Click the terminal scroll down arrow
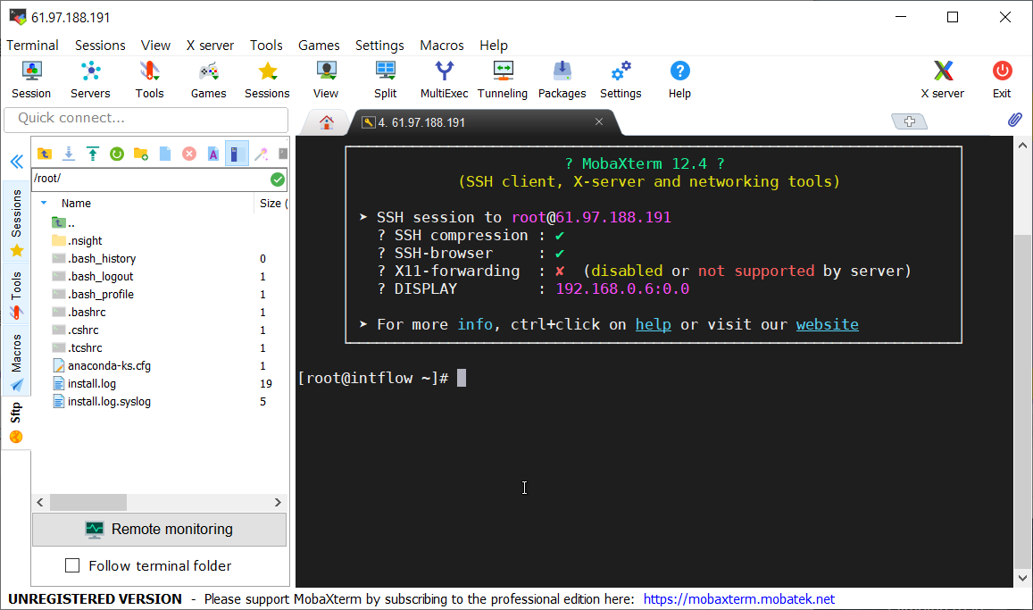This screenshot has width=1033, height=610. pyautogui.click(x=1022, y=579)
